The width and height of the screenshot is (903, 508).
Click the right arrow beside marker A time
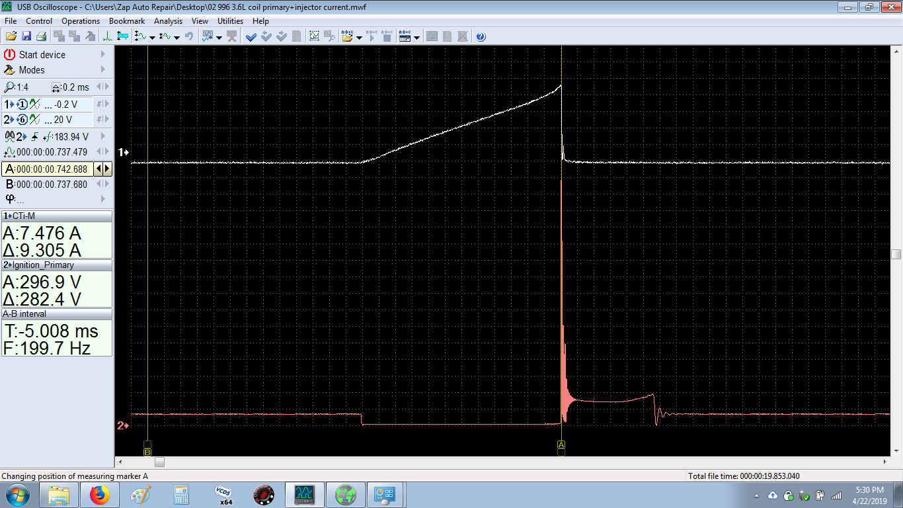tap(108, 169)
